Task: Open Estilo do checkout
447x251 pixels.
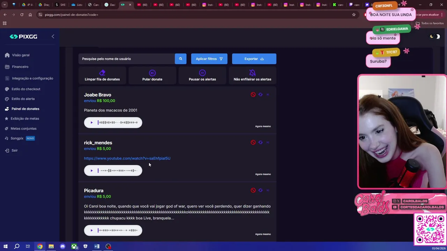Action: (x=26, y=89)
